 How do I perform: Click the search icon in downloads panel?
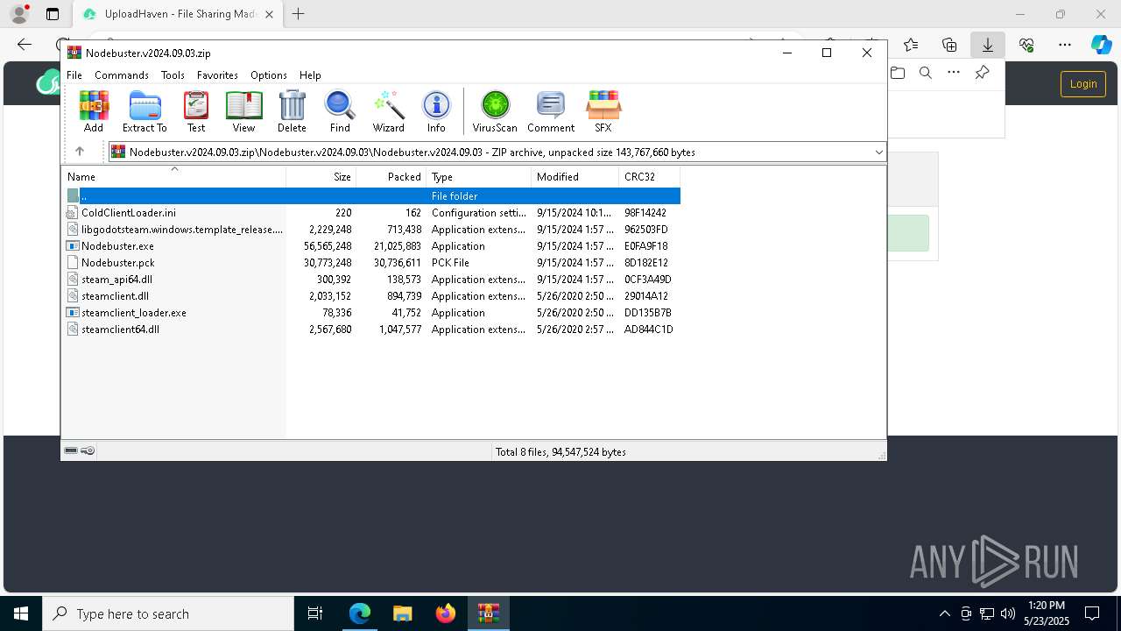pyautogui.click(x=926, y=73)
